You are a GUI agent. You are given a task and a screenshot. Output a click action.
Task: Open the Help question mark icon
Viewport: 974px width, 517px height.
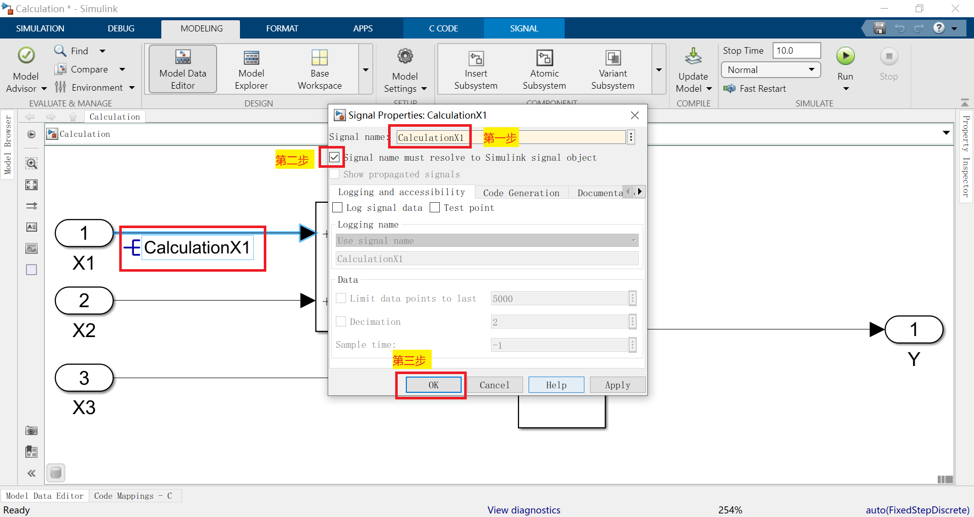(x=939, y=28)
